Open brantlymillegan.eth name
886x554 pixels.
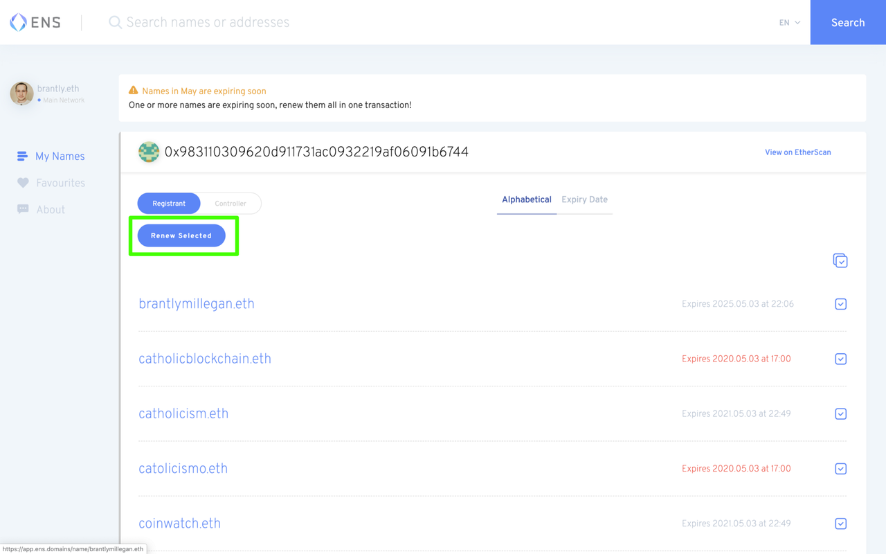pyautogui.click(x=197, y=304)
